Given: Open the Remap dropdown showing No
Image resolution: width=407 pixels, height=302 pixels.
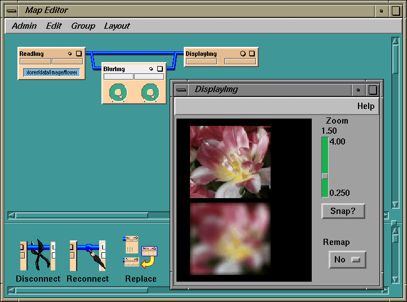Looking at the screenshot, I should 347,260.
